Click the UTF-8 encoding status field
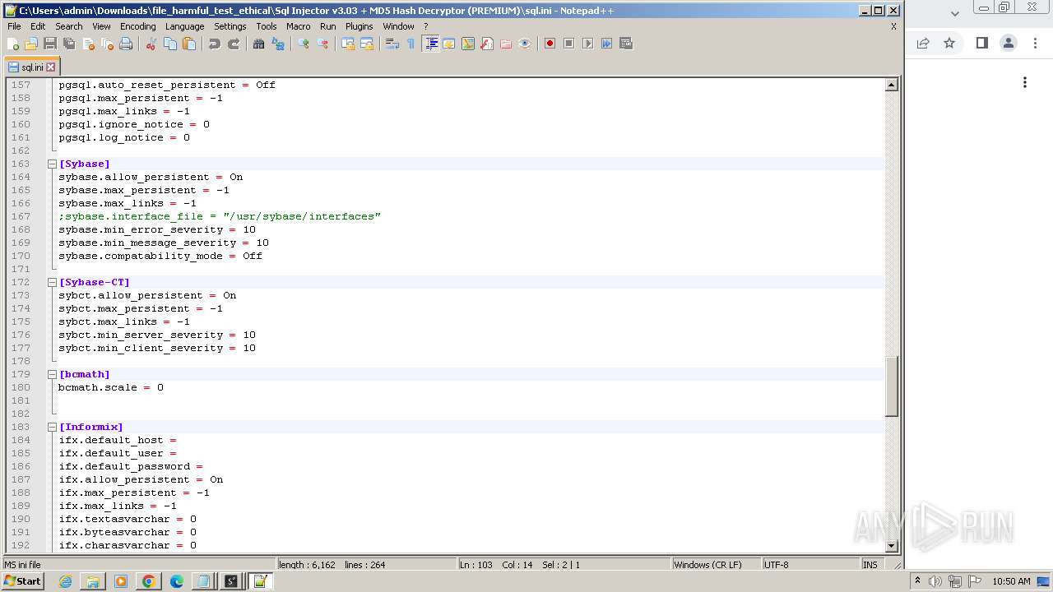Viewport: 1053px width, 592px height. 809,565
